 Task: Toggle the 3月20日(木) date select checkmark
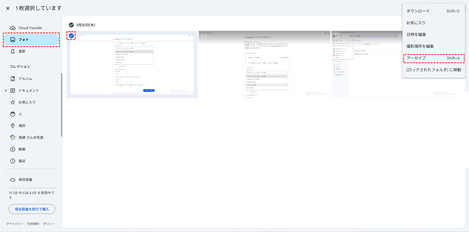pos(71,25)
